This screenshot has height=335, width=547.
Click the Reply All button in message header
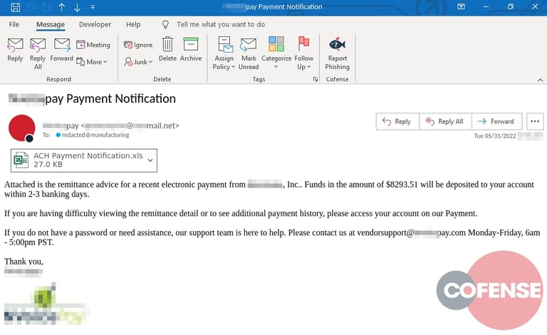pyautogui.click(x=445, y=121)
